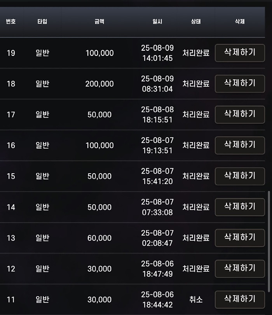
Task: Remove cancelled entry 11 via 삭제하기
Action: [x=240, y=299]
